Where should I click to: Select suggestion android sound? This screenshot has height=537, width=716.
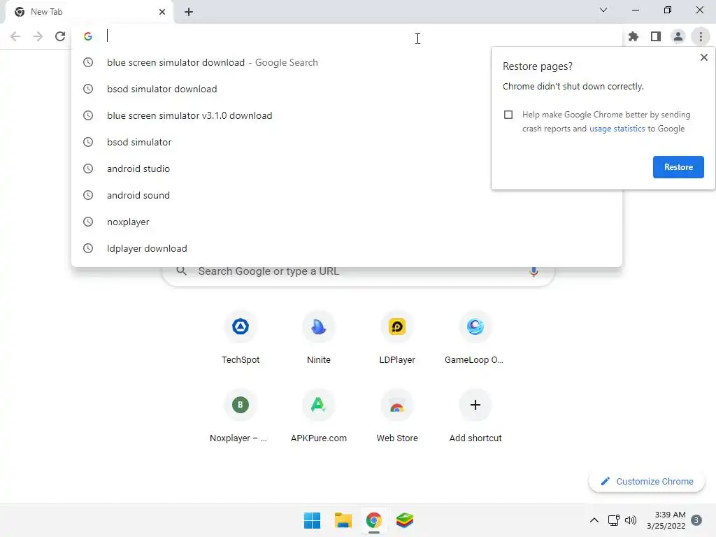pos(347,195)
